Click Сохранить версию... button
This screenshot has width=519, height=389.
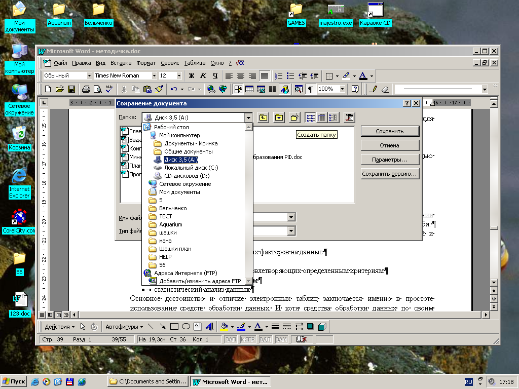pos(390,174)
